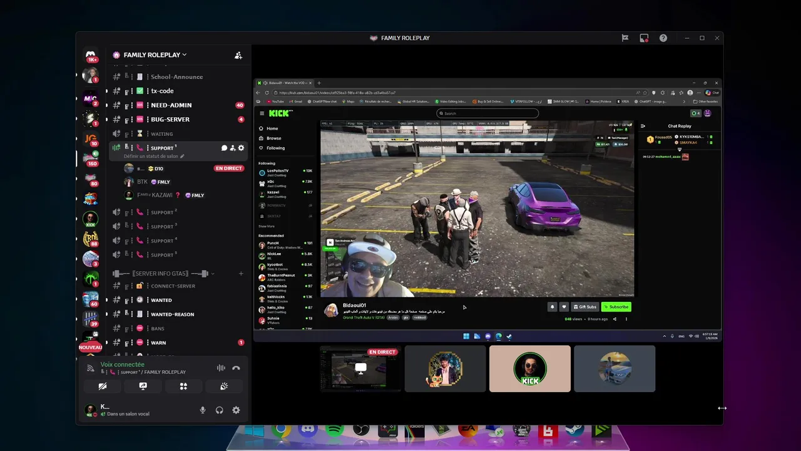Click the EN DIRECT badge next to D10
This screenshot has width=801, height=451.
228,168
